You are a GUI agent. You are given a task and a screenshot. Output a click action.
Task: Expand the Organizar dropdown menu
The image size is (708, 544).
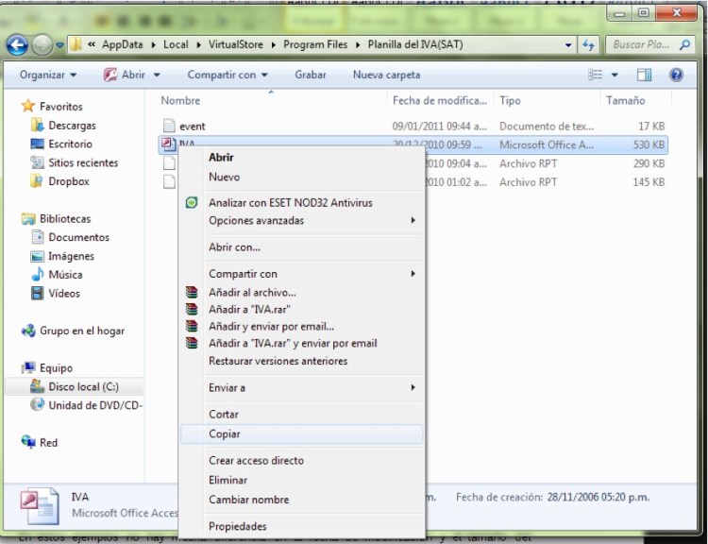coord(47,75)
